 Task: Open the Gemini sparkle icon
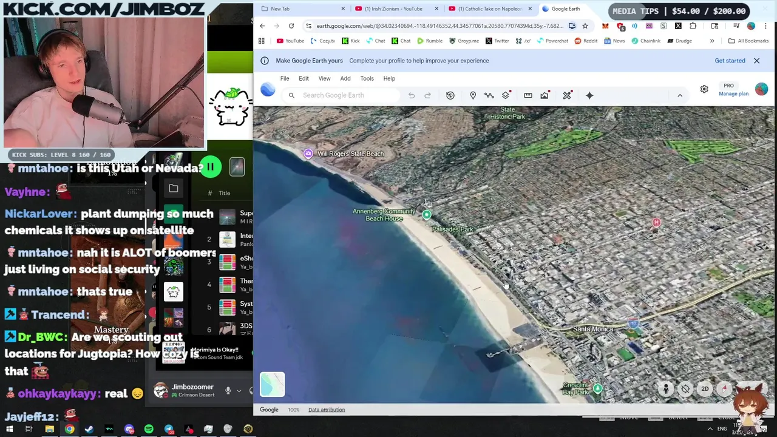589,95
